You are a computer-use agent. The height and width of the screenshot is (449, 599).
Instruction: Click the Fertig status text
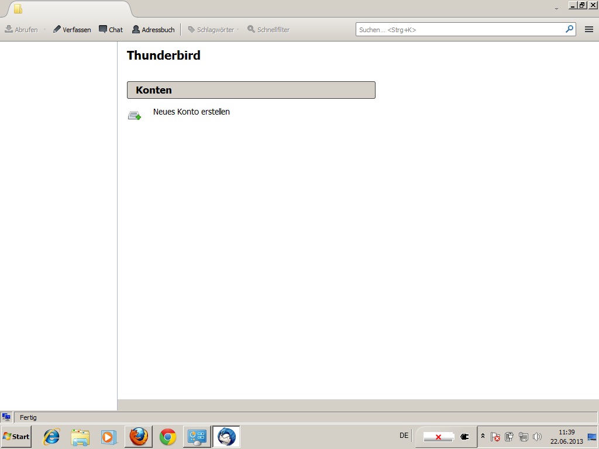tap(28, 417)
